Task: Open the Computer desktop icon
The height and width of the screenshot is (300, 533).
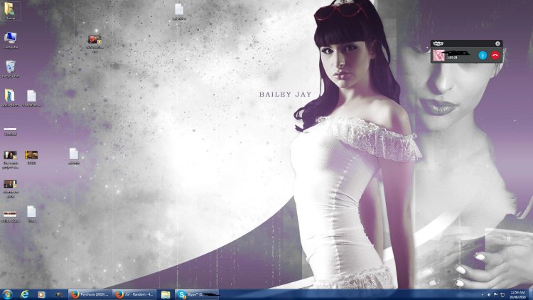Action: coord(10,40)
